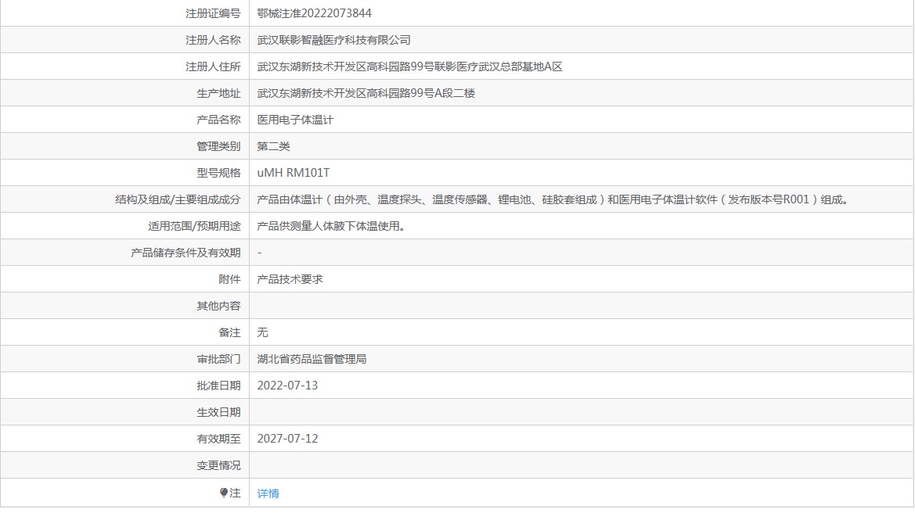Click the 注册证编号 label

213,13
